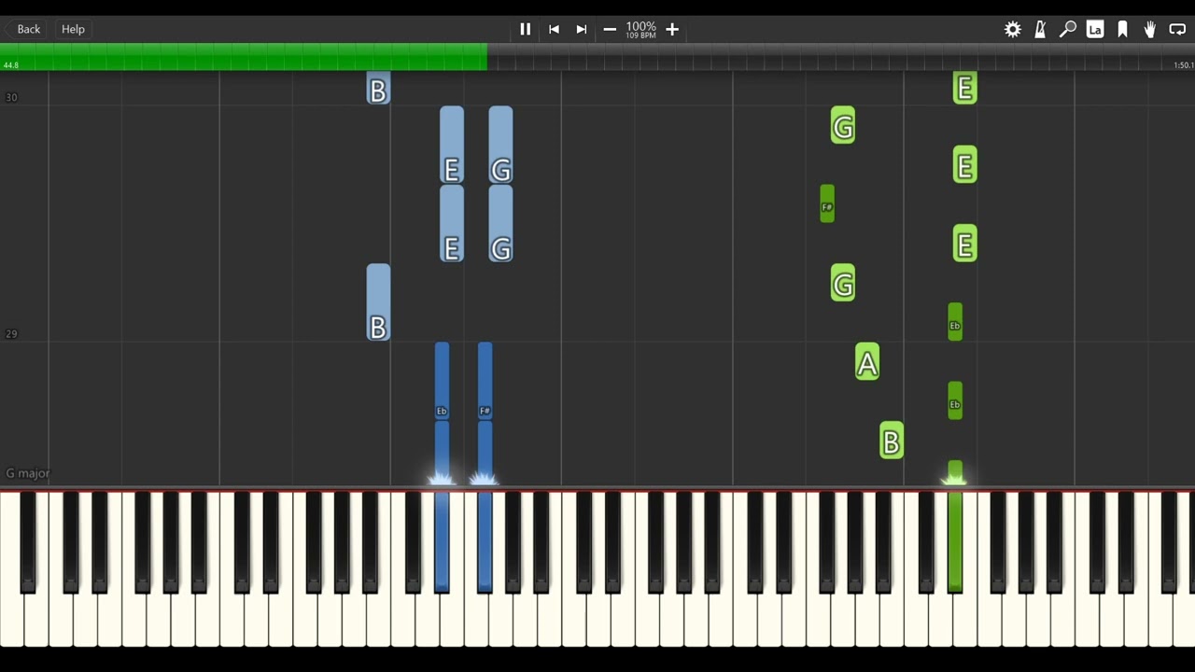
Task: Click the pressed green black piano key
Action: [955, 541]
